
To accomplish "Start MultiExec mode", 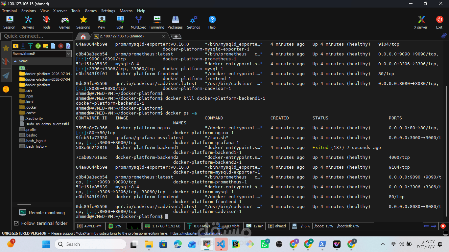I will [138, 22].
